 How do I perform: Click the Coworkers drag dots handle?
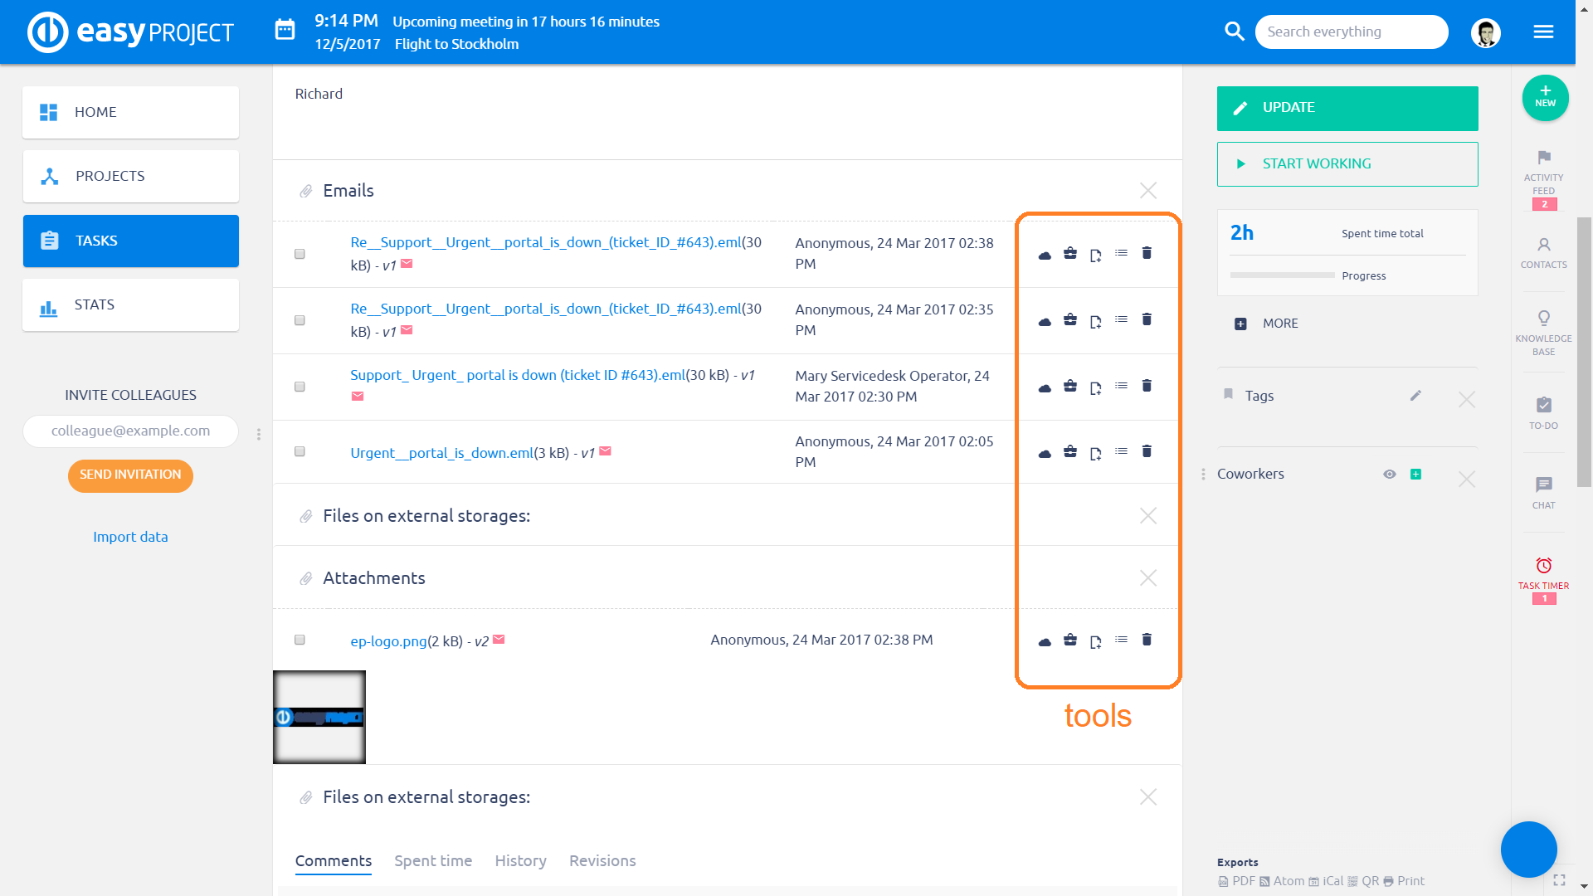pyautogui.click(x=1203, y=475)
